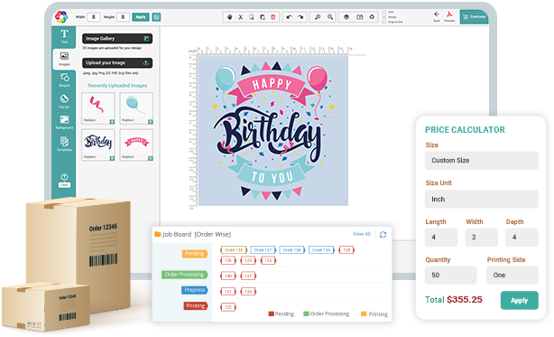Toggle the Margin option
Viewport: 554px width, 337px height.
point(384,17)
